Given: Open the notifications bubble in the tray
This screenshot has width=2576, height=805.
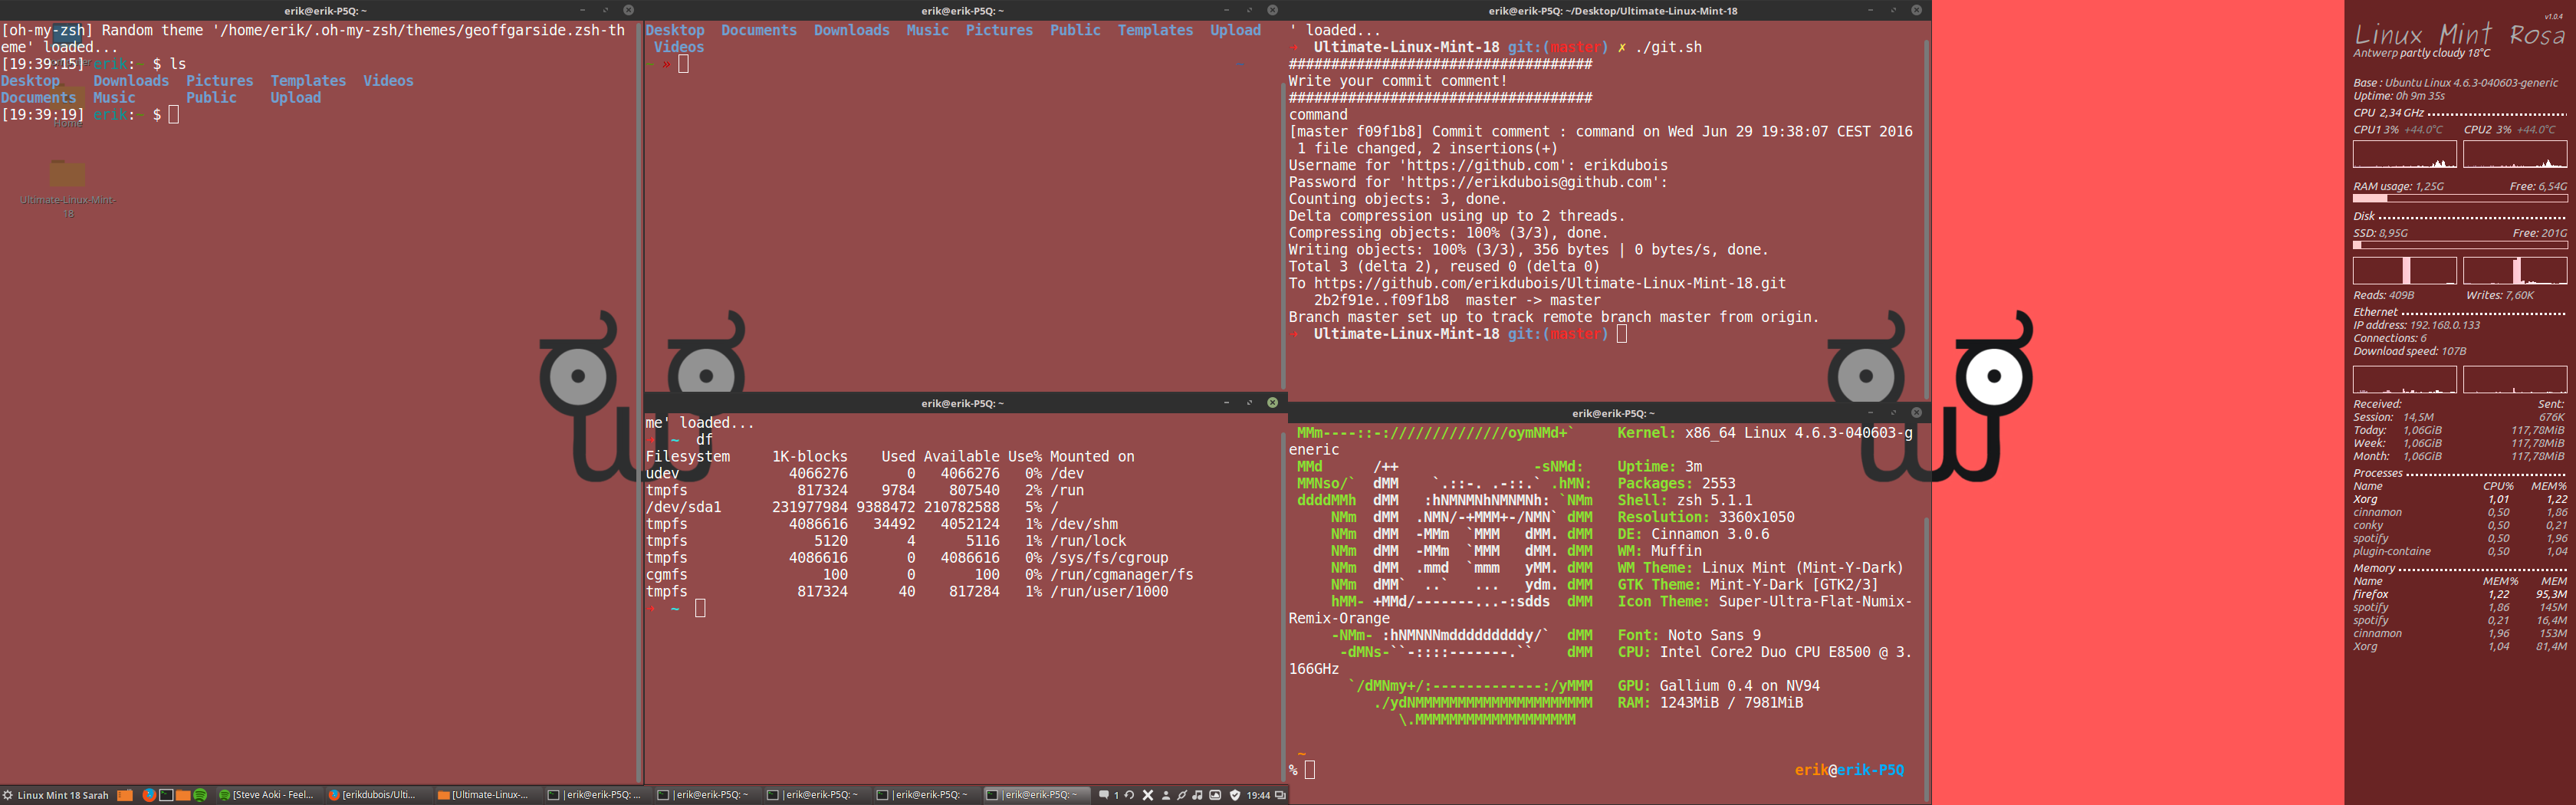Looking at the screenshot, I should tap(1104, 795).
